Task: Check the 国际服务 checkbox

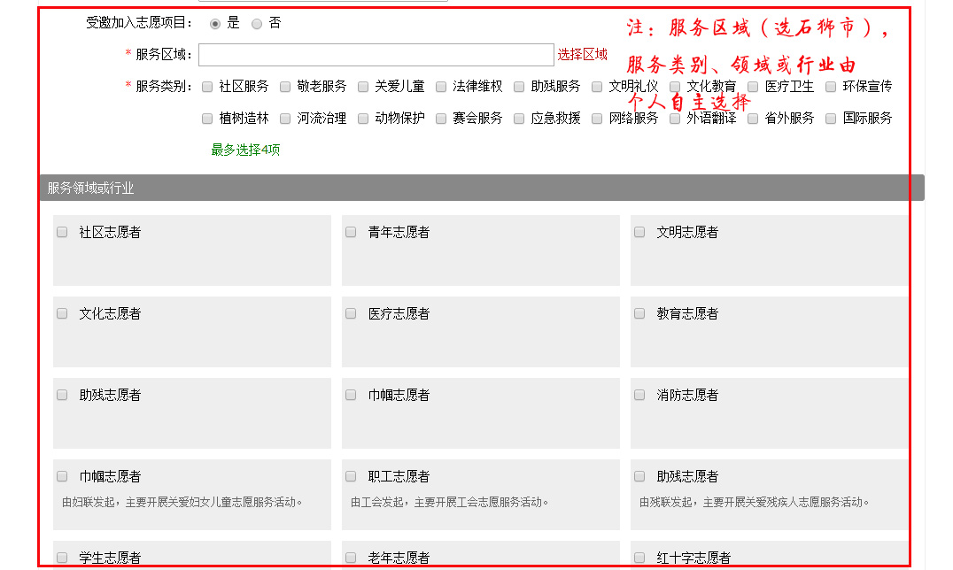Action: pos(831,119)
